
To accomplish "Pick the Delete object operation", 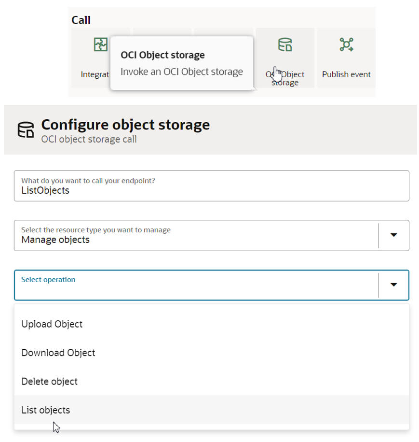I will [x=50, y=381].
